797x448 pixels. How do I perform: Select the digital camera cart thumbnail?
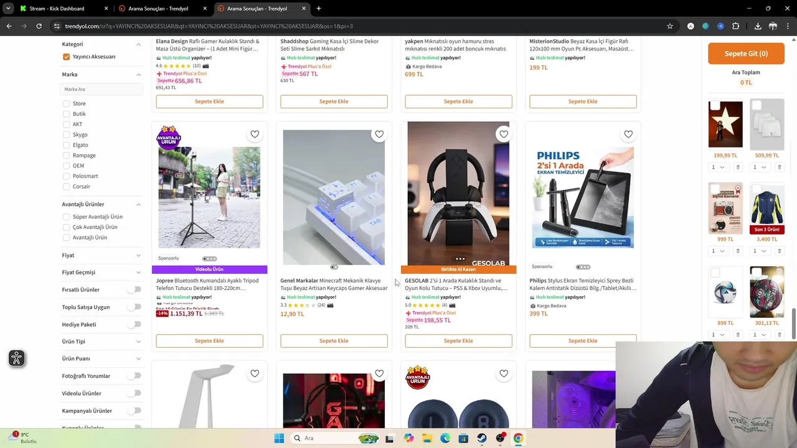tap(725, 208)
